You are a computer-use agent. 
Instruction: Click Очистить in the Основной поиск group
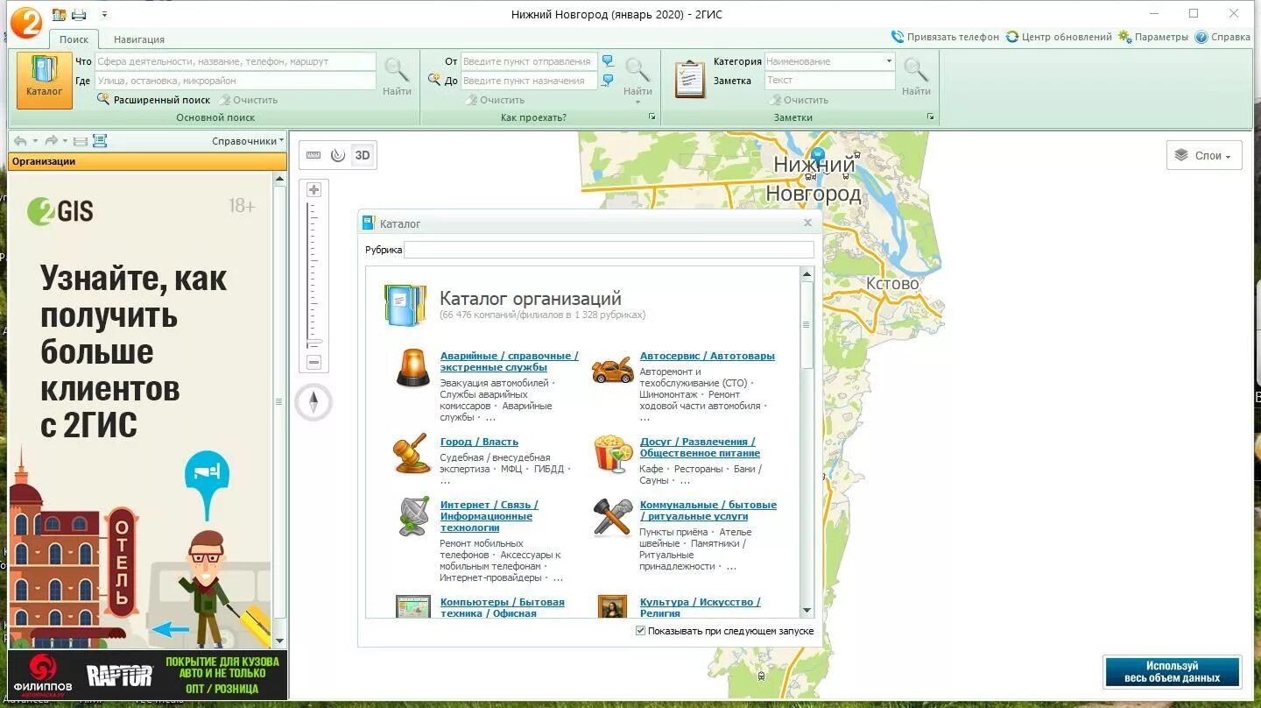click(x=249, y=100)
